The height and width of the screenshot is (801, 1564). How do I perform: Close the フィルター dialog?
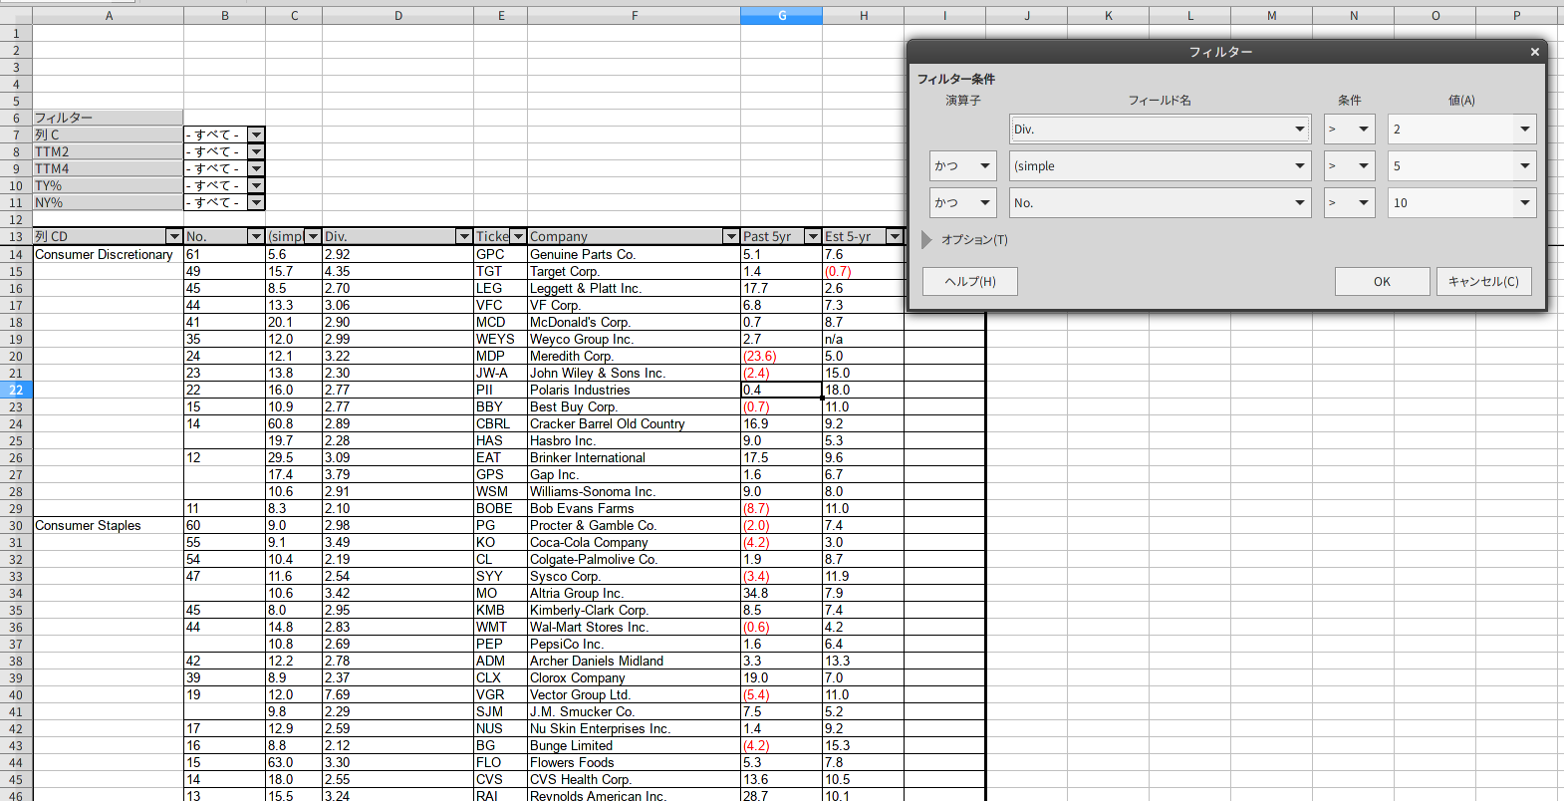tap(1534, 52)
